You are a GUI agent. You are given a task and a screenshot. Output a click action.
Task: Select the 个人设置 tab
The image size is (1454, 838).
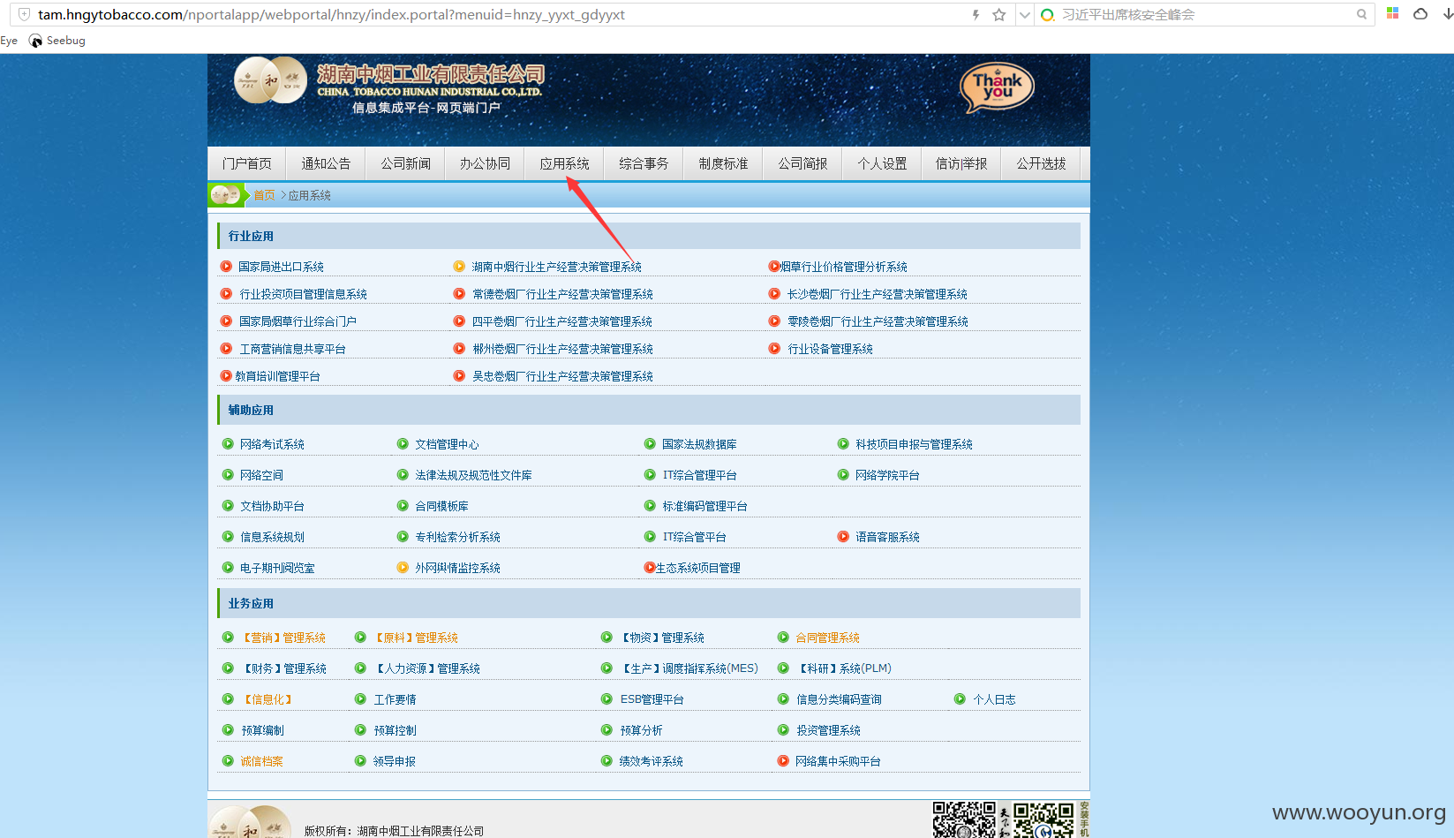tap(882, 163)
